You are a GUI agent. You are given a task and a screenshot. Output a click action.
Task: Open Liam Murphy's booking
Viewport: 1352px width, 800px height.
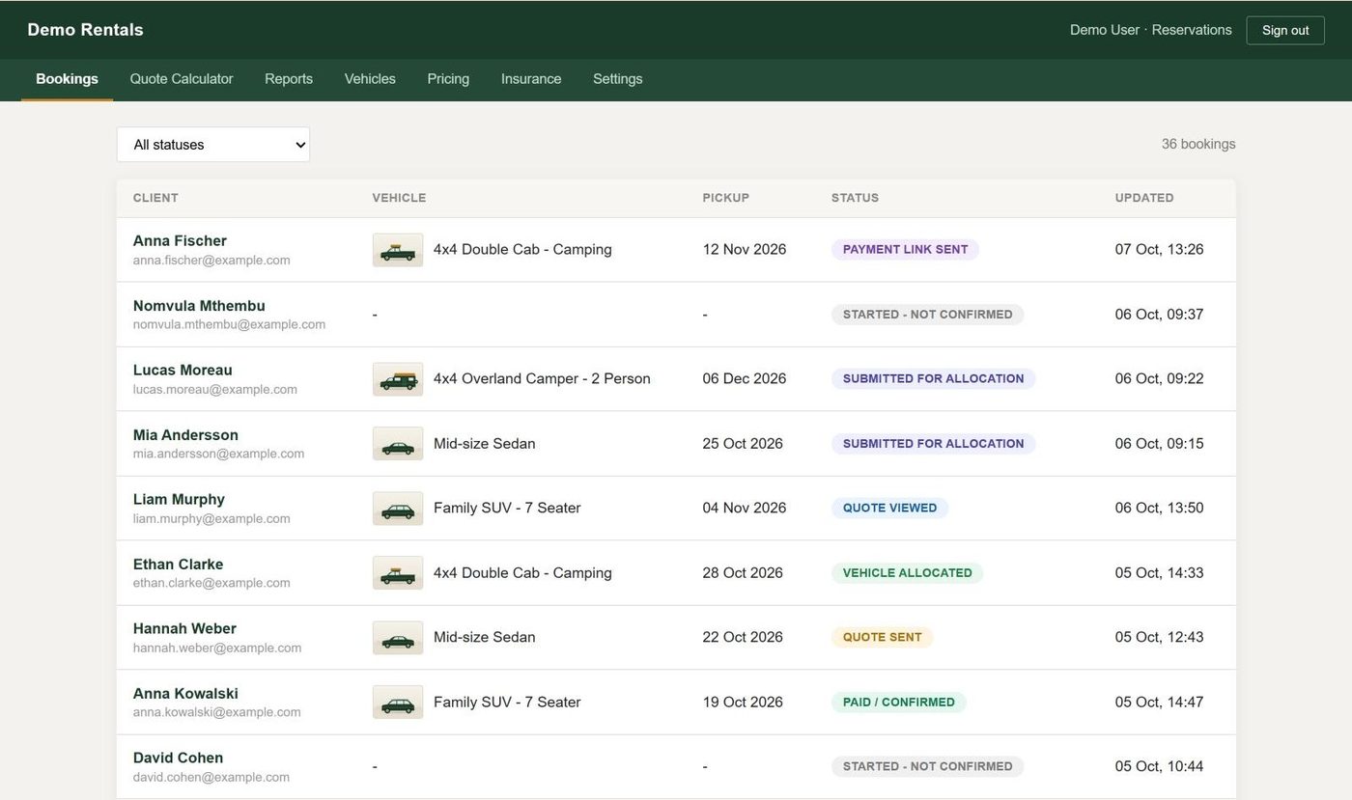[x=676, y=509]
